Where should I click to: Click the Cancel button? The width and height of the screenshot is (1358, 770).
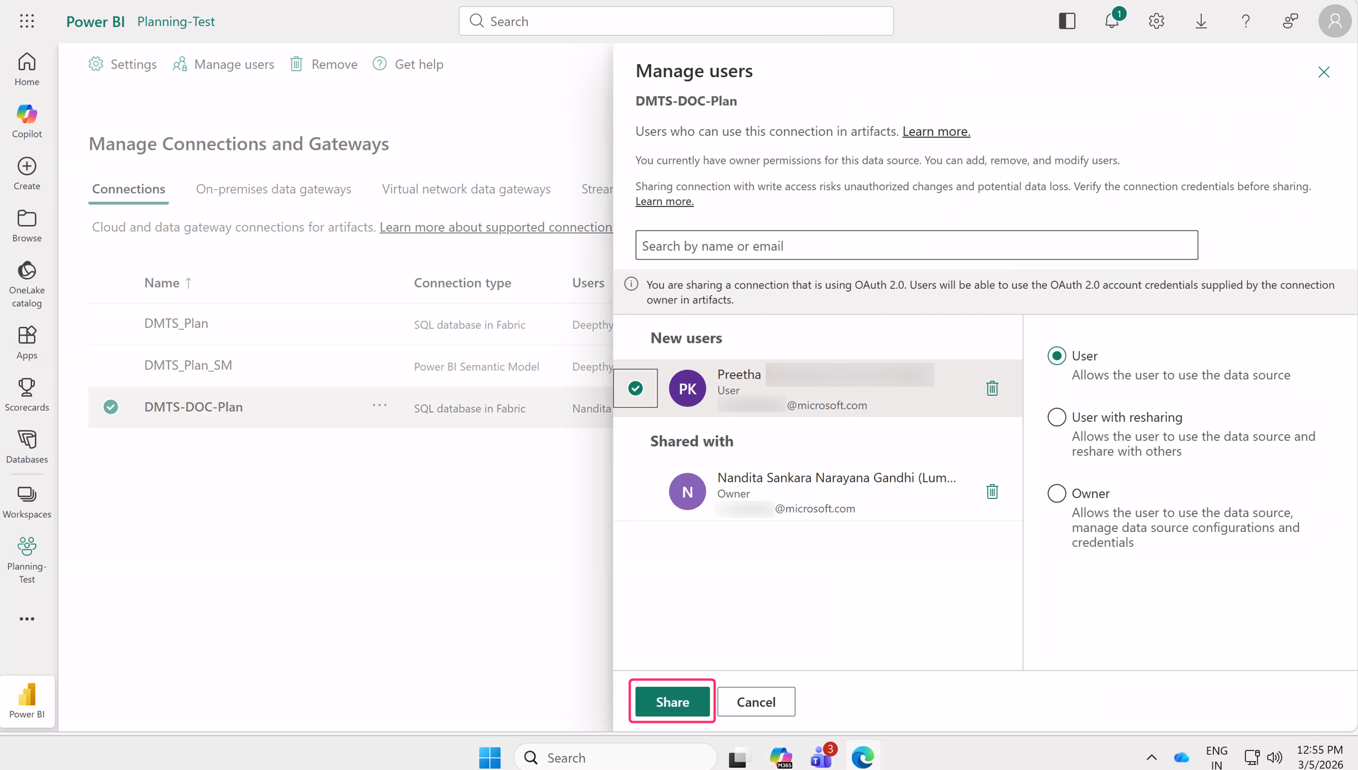756,702
